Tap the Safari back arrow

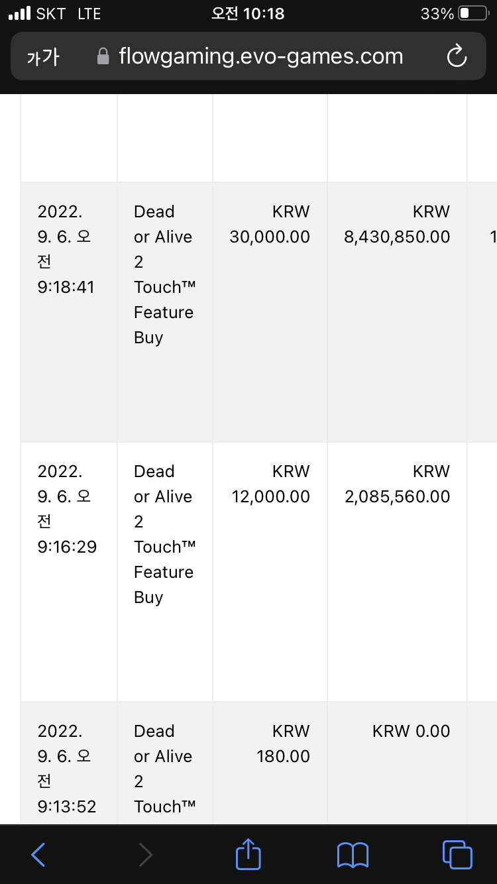(x=38, y=855)
